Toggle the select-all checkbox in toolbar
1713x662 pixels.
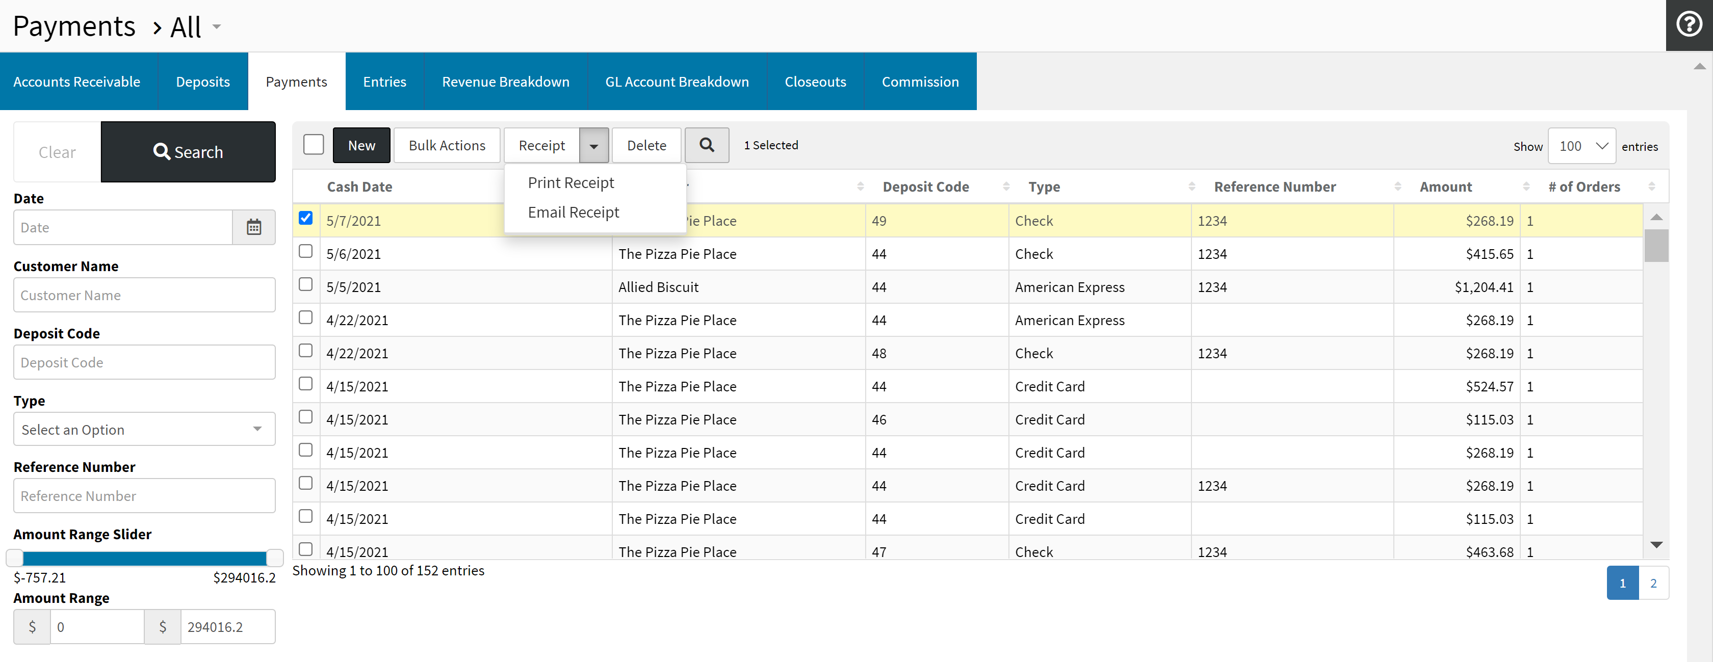(x=313, y=145)
